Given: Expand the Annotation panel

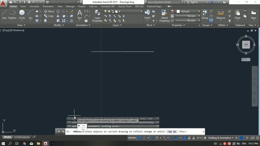Looking at the screenshot, I should click(x=83, y=25).
